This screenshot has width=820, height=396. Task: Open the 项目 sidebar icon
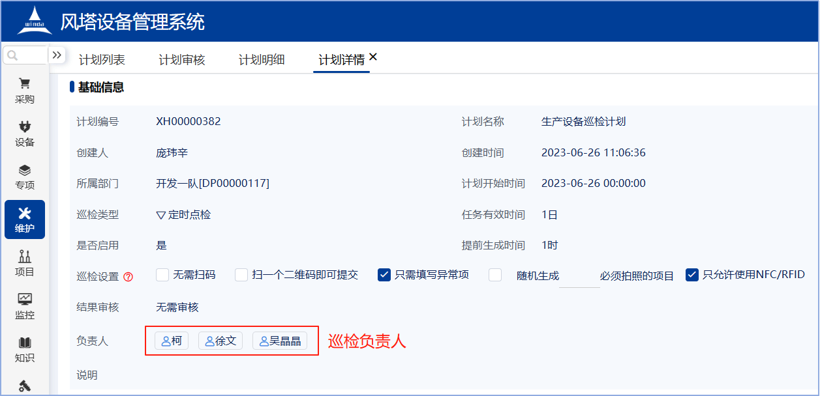[x=24, y=263]
